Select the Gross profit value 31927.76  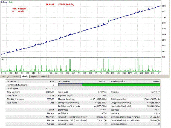[102, 92]
